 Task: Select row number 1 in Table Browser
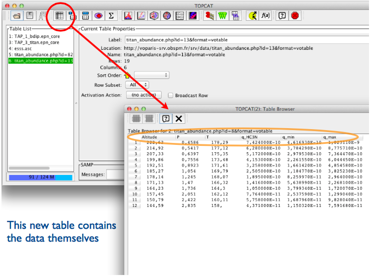[135, 142]
